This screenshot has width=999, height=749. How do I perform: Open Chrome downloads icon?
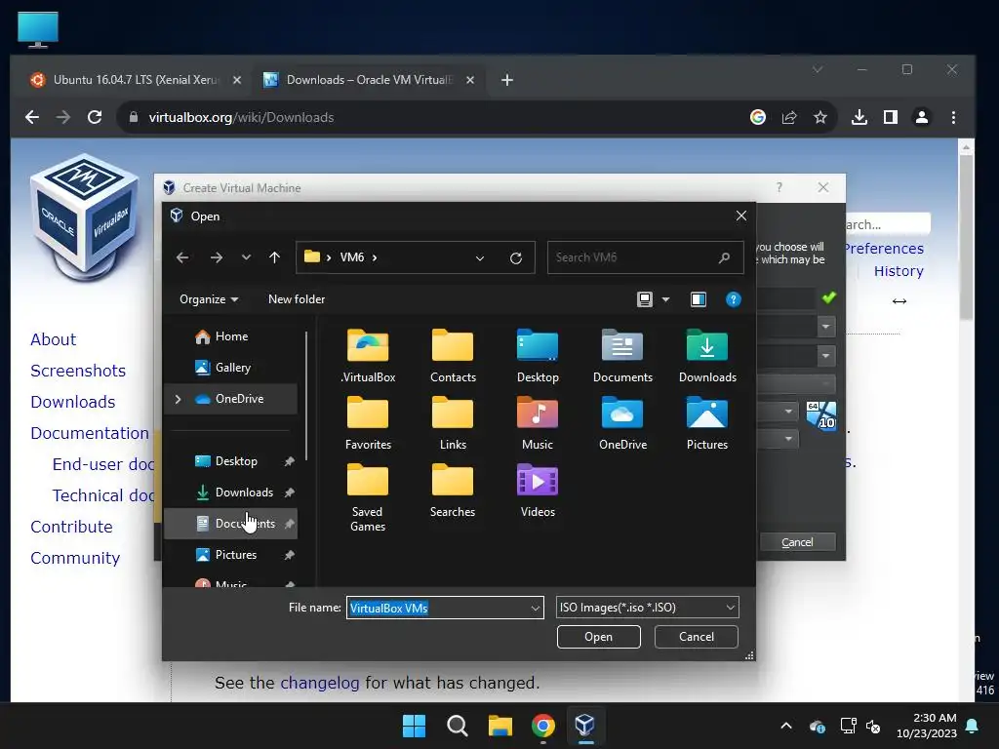859,117
